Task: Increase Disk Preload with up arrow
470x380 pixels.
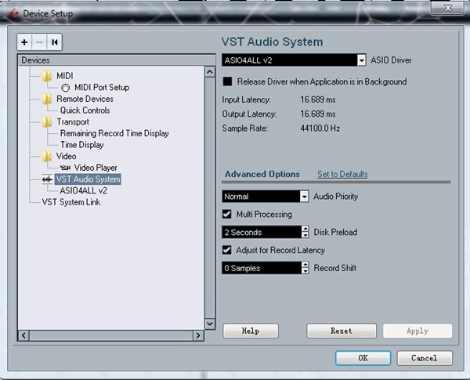Action: pos(305,229)
